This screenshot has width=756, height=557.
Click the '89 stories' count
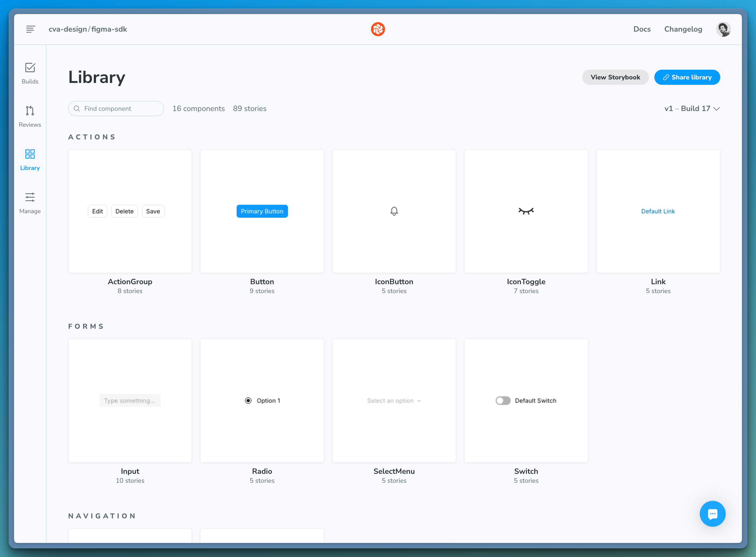250,109
